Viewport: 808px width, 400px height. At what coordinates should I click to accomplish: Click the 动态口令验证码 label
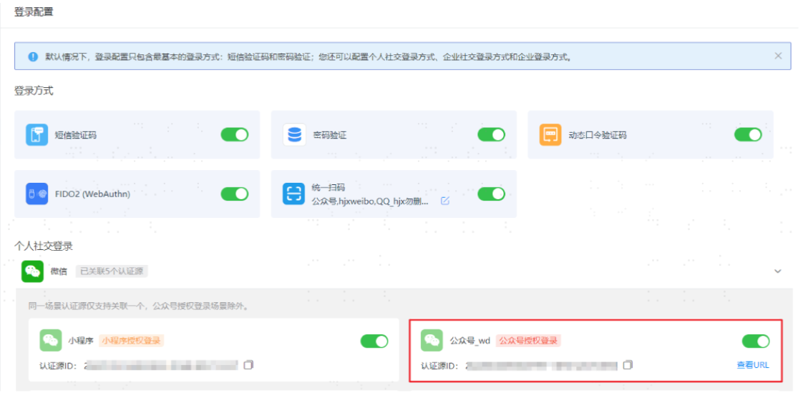pyautogui.click(x=598, y=136)
